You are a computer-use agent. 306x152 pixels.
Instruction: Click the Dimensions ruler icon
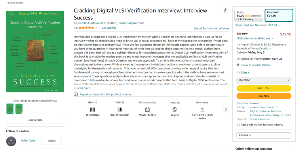click(202, 110)
